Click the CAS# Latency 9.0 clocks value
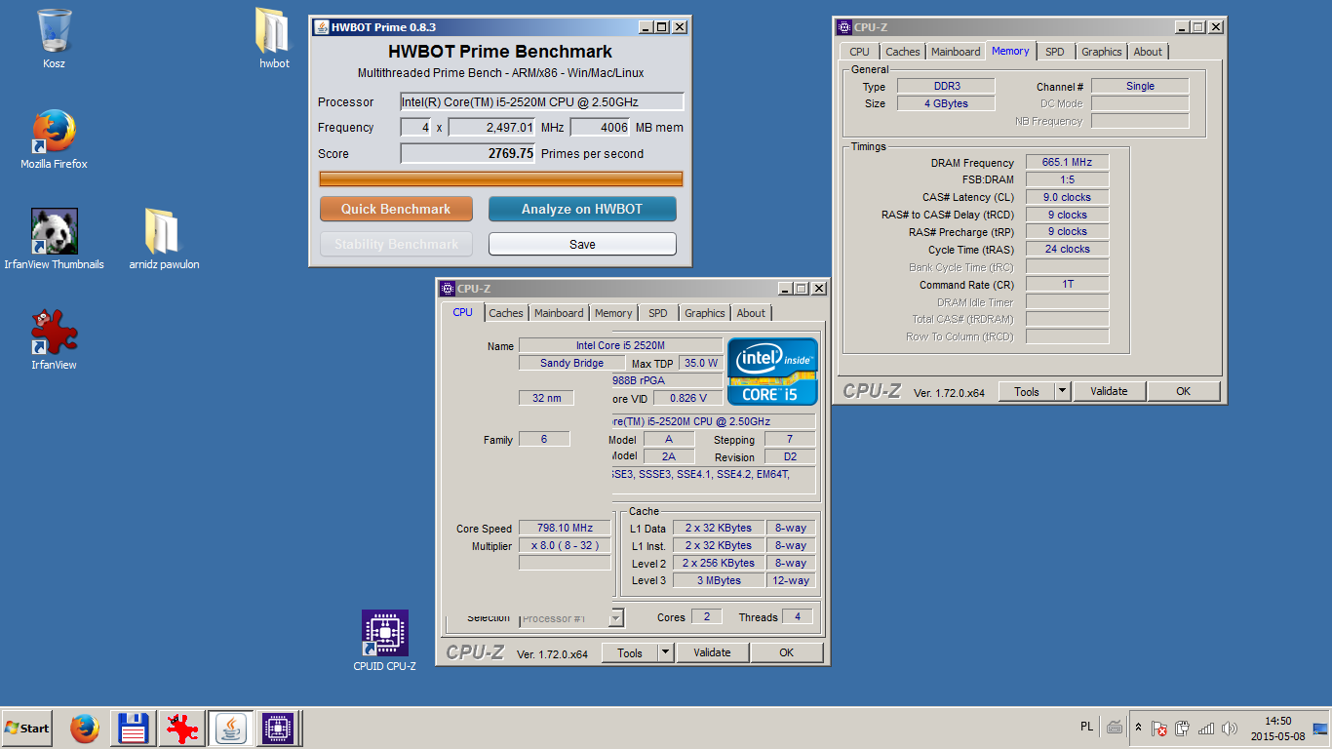 click(1067, 197)
